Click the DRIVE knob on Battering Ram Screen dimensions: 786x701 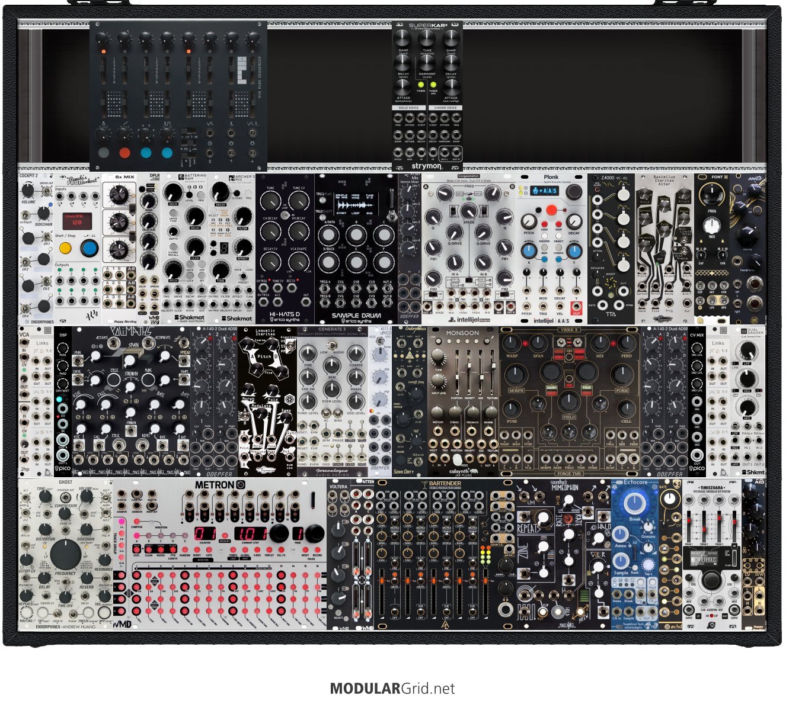pos(174,192)
